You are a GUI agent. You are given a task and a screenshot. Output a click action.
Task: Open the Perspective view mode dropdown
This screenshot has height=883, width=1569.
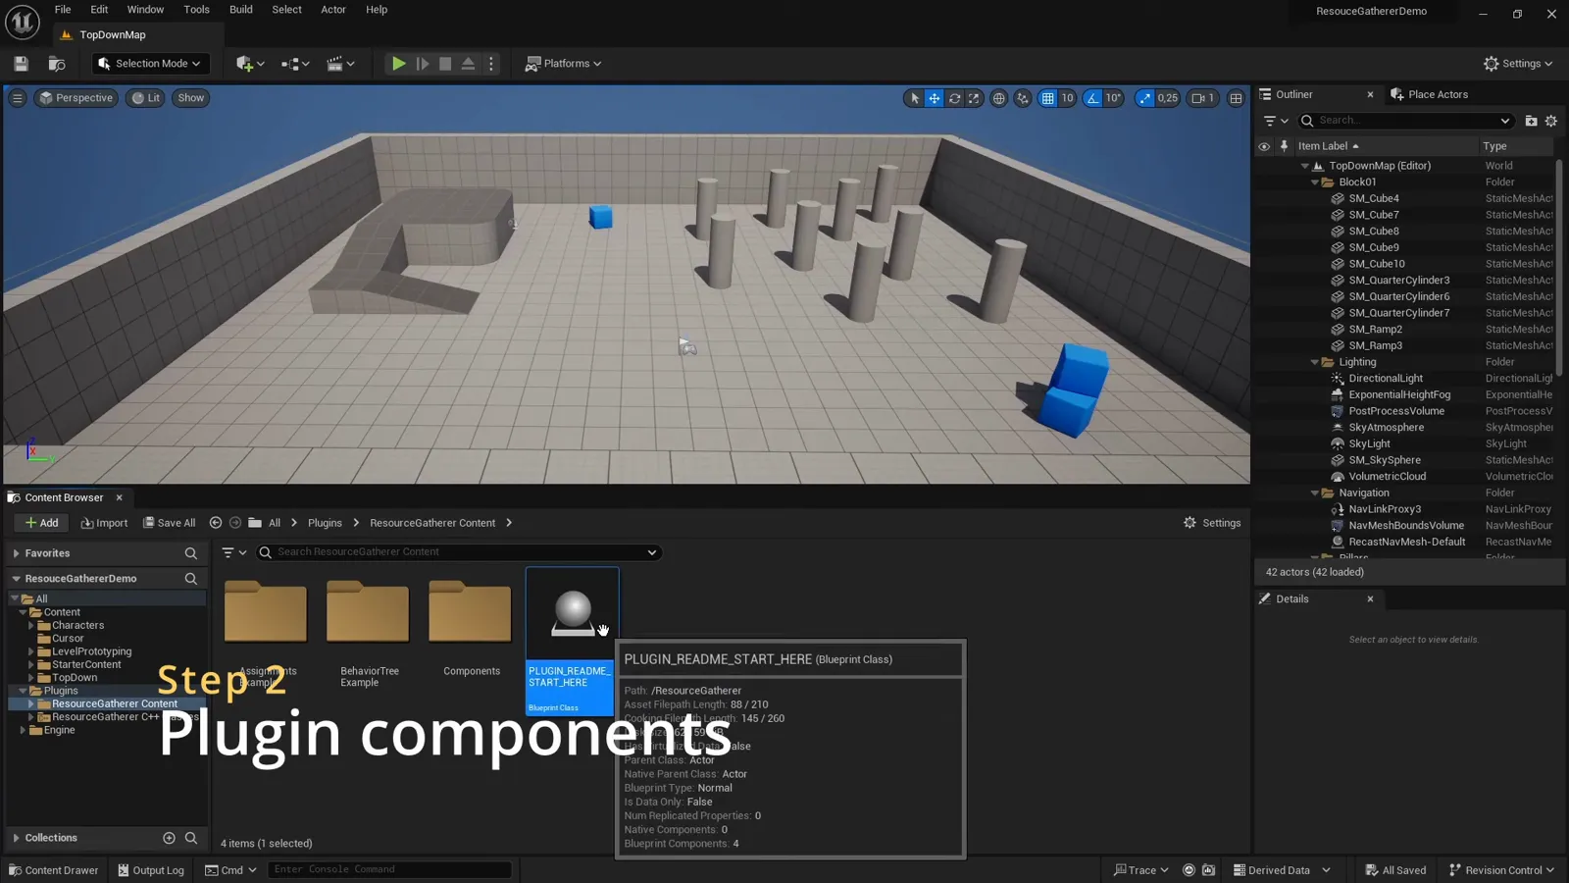[x=76, y=98]
